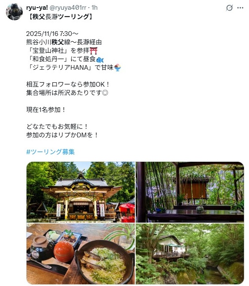Image resolution: width=249 pixels, height=286 pixels.
Task: Click the torii gate emoji
Action: pos(93,51)
